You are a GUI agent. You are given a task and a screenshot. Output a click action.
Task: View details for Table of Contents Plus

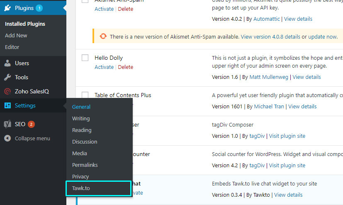click(x=302, y=106)
